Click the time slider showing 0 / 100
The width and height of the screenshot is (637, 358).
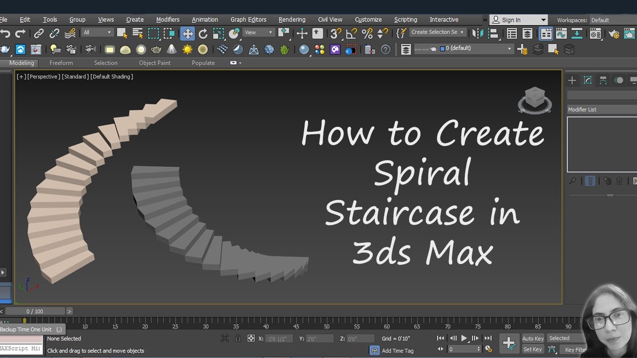pyautogui.click(x=35, y=311)
